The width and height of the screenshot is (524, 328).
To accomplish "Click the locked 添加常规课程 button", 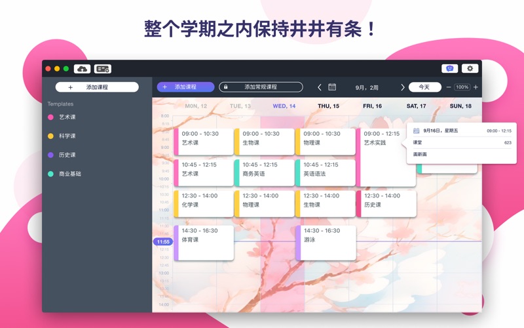I will click(261, 87).
